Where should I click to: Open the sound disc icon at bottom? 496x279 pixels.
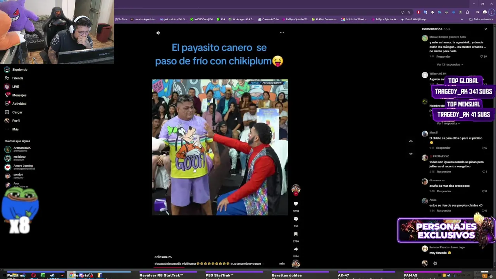[296, 264]
